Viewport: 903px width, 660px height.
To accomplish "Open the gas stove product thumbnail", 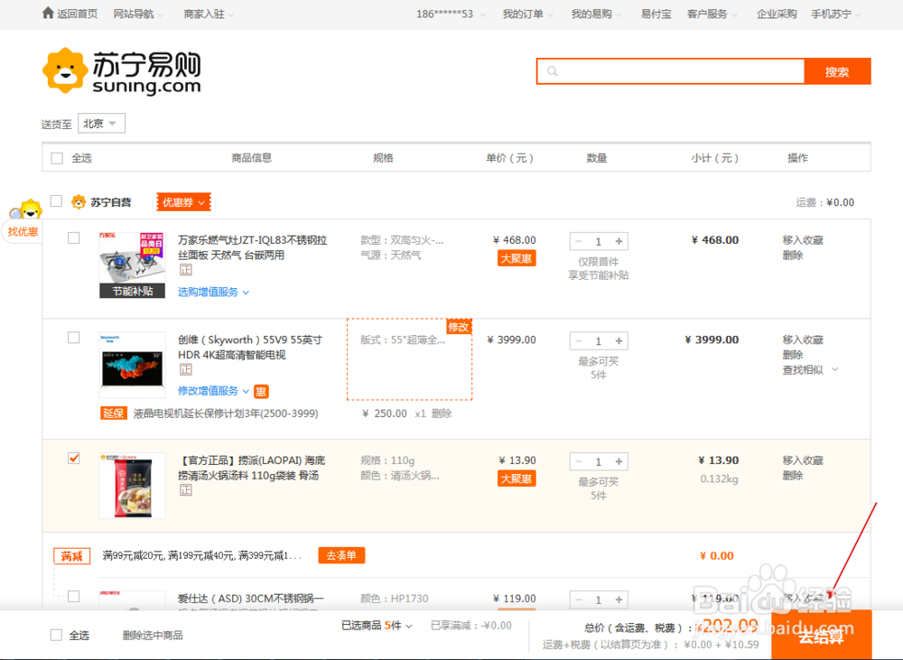I will click(x=133, y=265).
